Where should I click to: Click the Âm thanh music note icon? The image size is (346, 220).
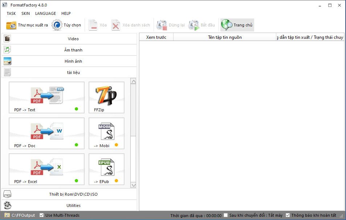tap(7, 50)
